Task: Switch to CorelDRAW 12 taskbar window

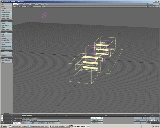Action: click(x=18, y=126)
